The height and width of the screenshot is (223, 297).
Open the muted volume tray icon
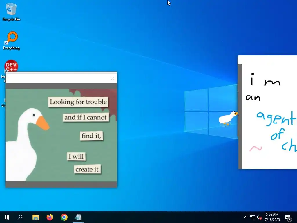click(259, 217)
